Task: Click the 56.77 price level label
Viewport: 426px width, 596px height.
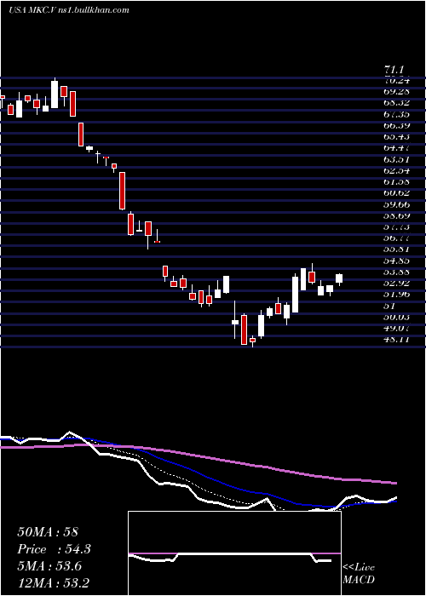Action: tap(397, 238)
